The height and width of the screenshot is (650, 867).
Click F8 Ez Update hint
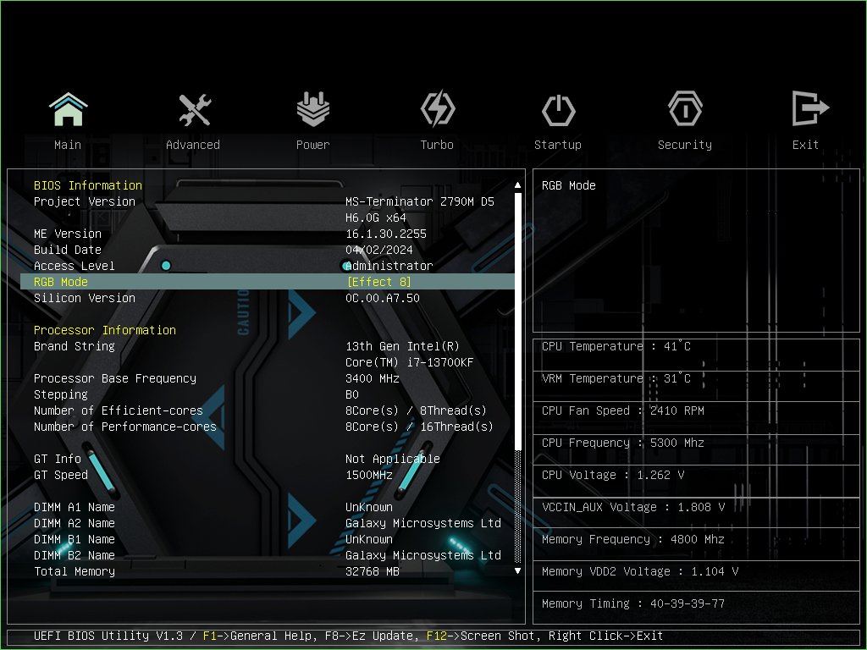(x=370, y=636)
